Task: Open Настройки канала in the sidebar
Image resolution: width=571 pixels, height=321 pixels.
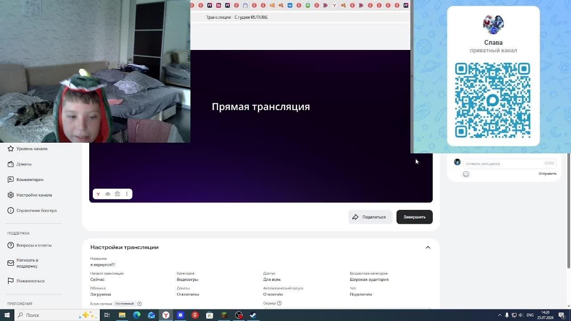Action: (29, 195)
